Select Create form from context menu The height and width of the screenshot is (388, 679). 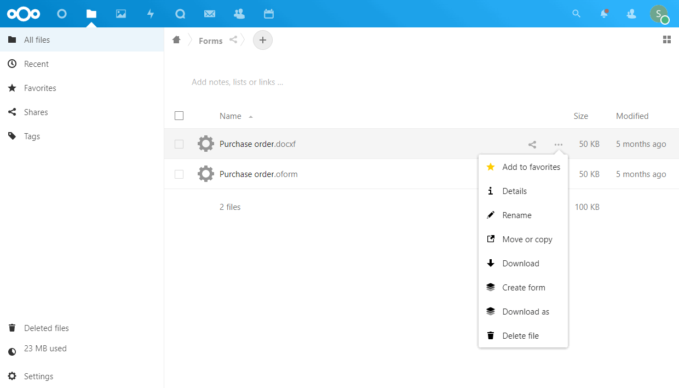pos(523,288)
